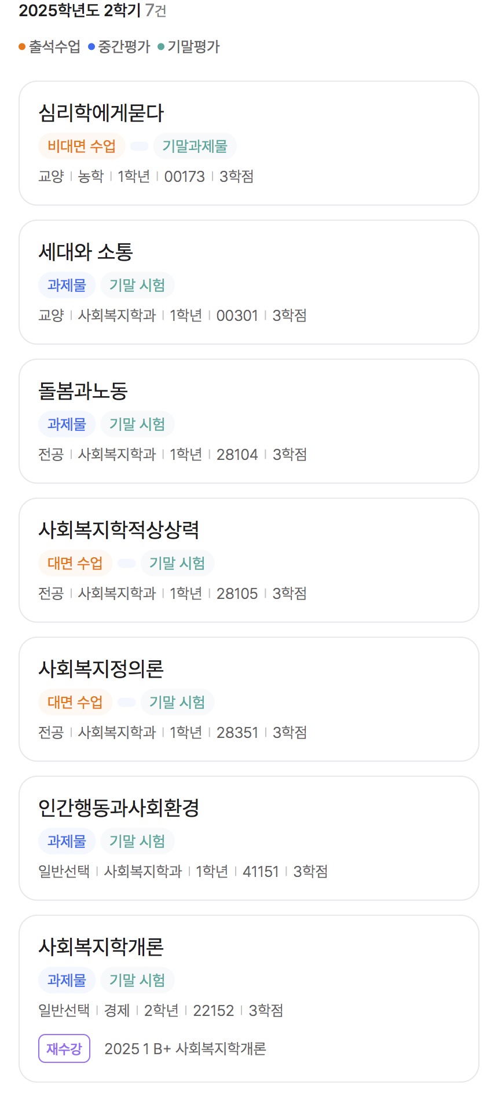Open the 사회복지학적상상력 course title
498x1093 pixels.
[119, 529]
